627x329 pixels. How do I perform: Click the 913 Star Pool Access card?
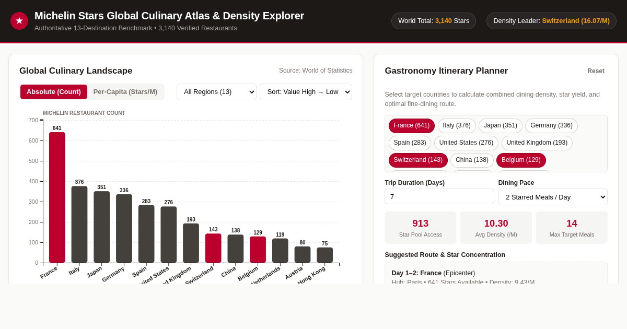[421, 228]
